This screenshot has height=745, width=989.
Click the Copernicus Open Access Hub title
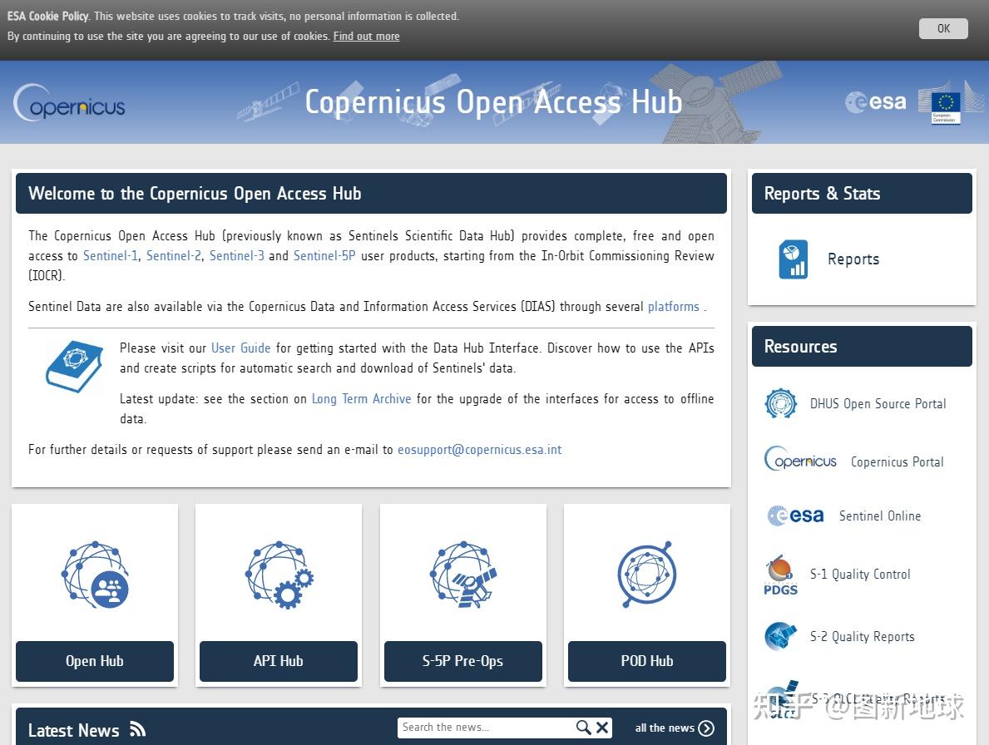[493, 101]
